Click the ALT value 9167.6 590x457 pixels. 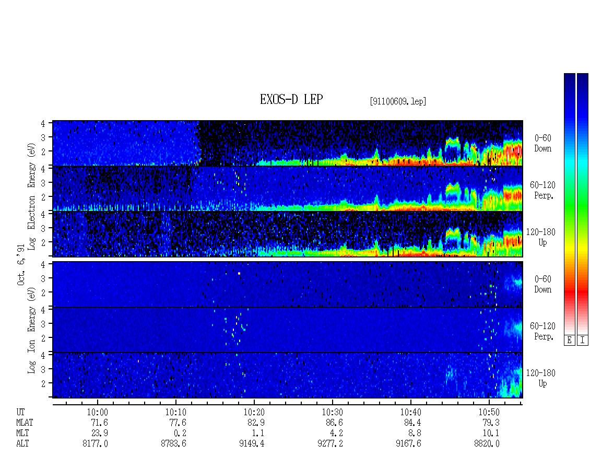(408, 444)
